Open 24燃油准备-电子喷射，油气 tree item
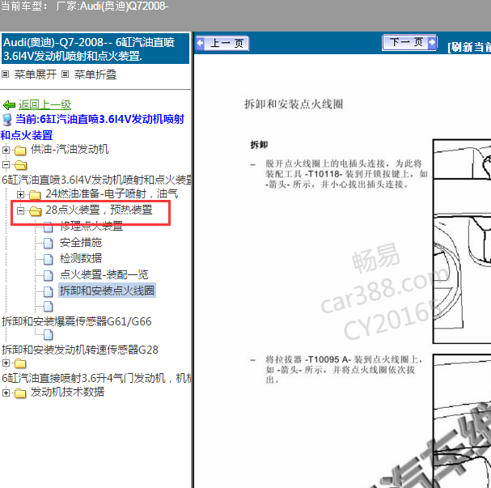This screenshot has height=488, width=491. pyautogui.click(x=112, y=193)
